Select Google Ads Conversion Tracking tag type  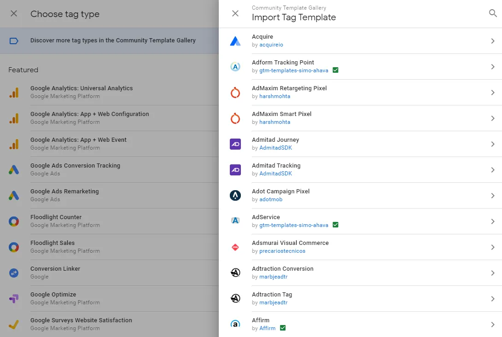(109, 169)
